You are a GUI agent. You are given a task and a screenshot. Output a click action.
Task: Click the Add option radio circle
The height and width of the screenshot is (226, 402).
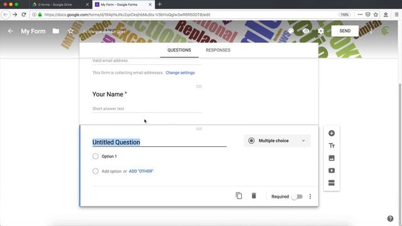pos(95,171)
